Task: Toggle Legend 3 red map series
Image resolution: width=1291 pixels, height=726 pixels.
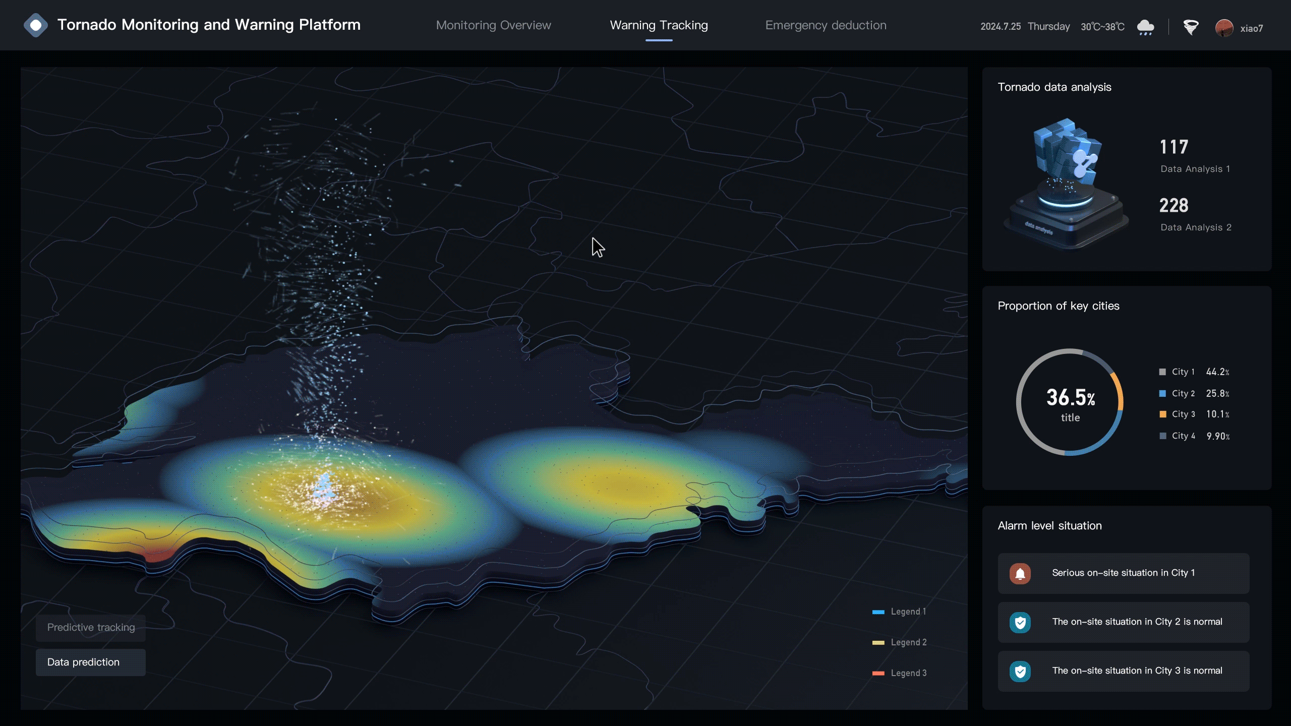Action: point(899,673)
